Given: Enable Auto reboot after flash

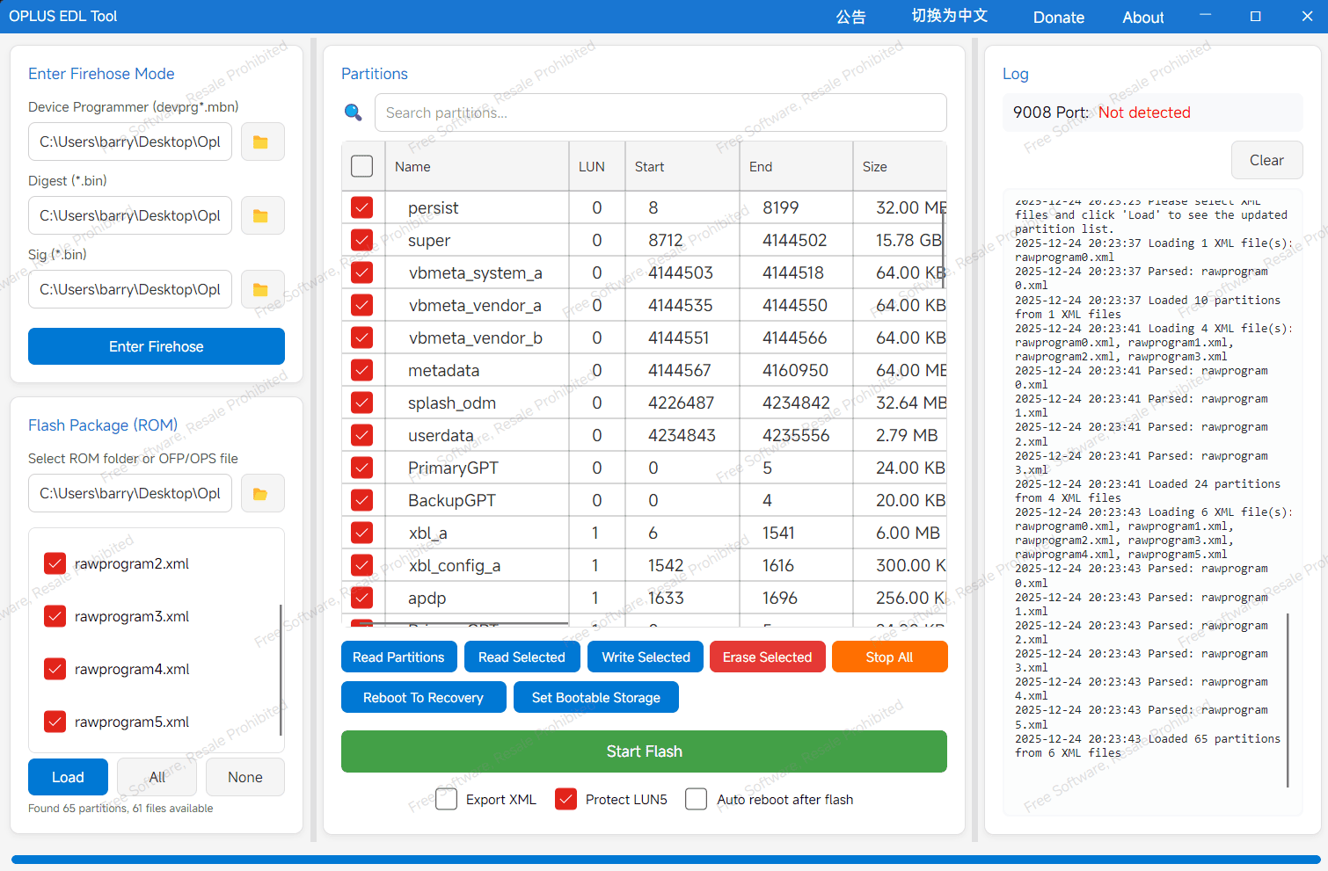Looking at the screenshot, I should 697,799.
